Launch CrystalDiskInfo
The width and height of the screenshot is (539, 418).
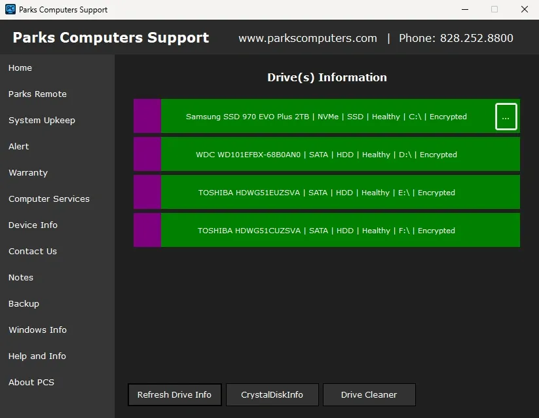pyautogui.click(x=272, y=394)
